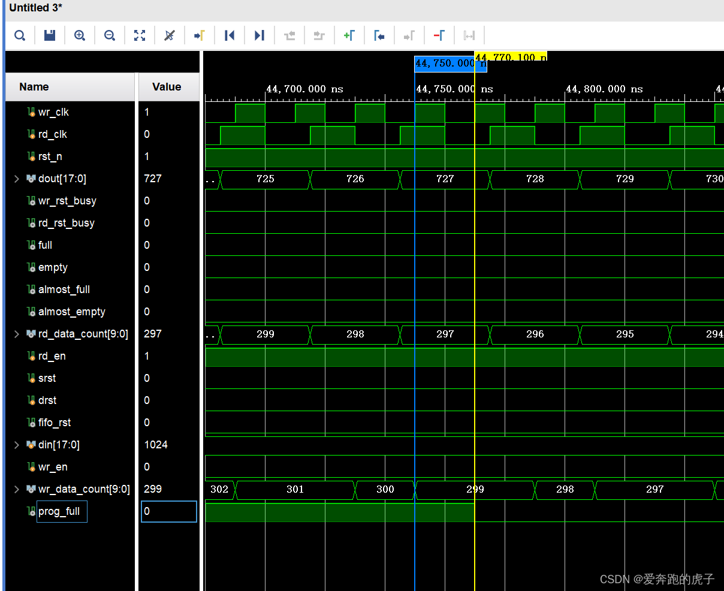Screen dimensions: 724x591
Task: Click the Next Transition icon
Action: coord(319,36)
